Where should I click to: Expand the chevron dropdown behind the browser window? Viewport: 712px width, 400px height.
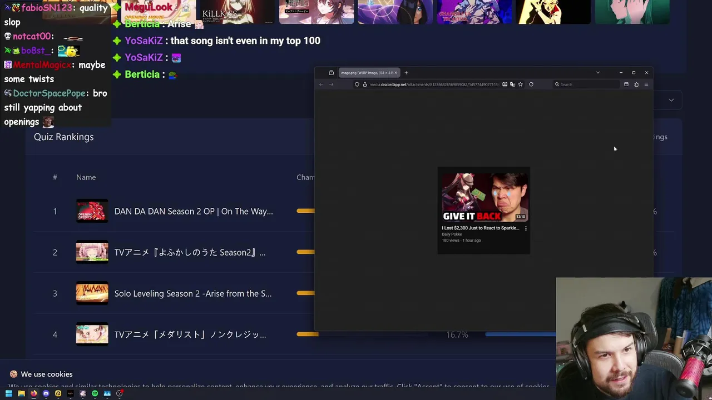(671, 101)
